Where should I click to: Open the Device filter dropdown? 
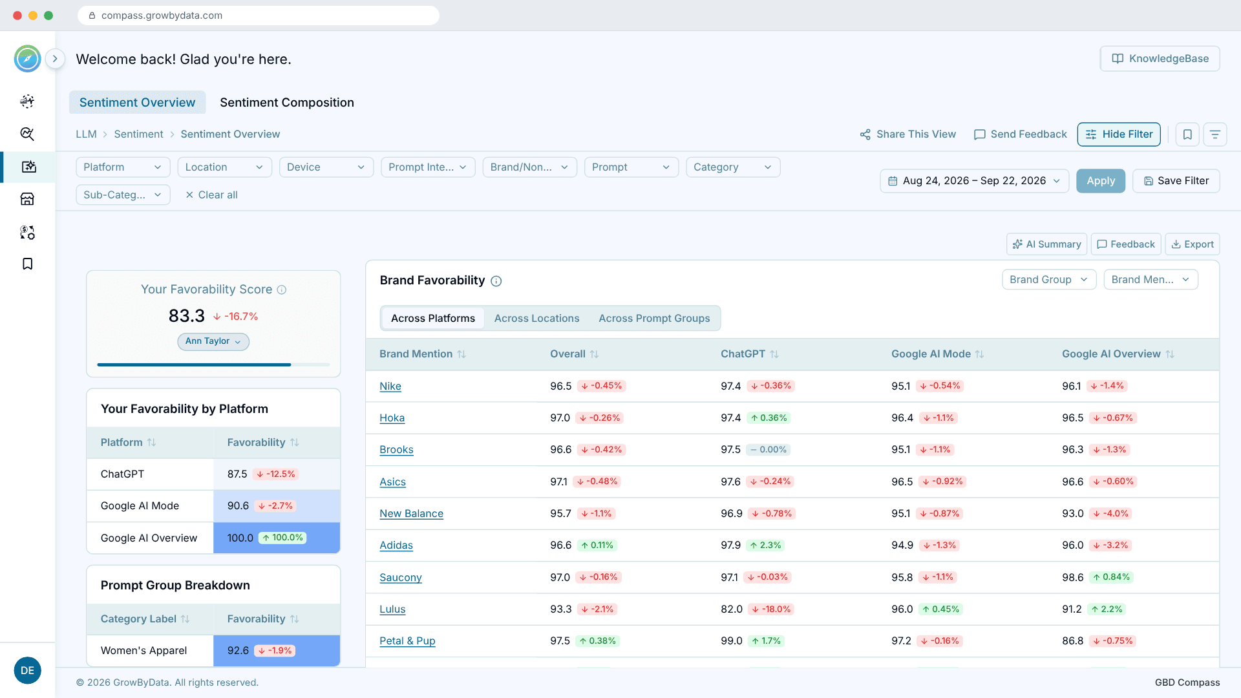326,167
